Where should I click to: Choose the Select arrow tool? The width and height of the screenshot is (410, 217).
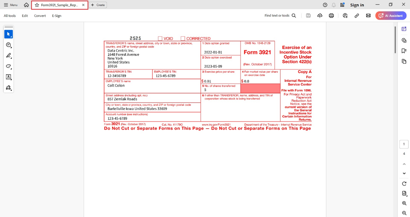coord(8,34)
